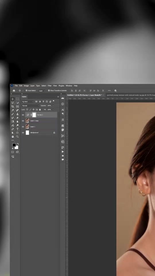Open Edit Toolbar three-dots in toolbox
155x276 pixels.
13,140
